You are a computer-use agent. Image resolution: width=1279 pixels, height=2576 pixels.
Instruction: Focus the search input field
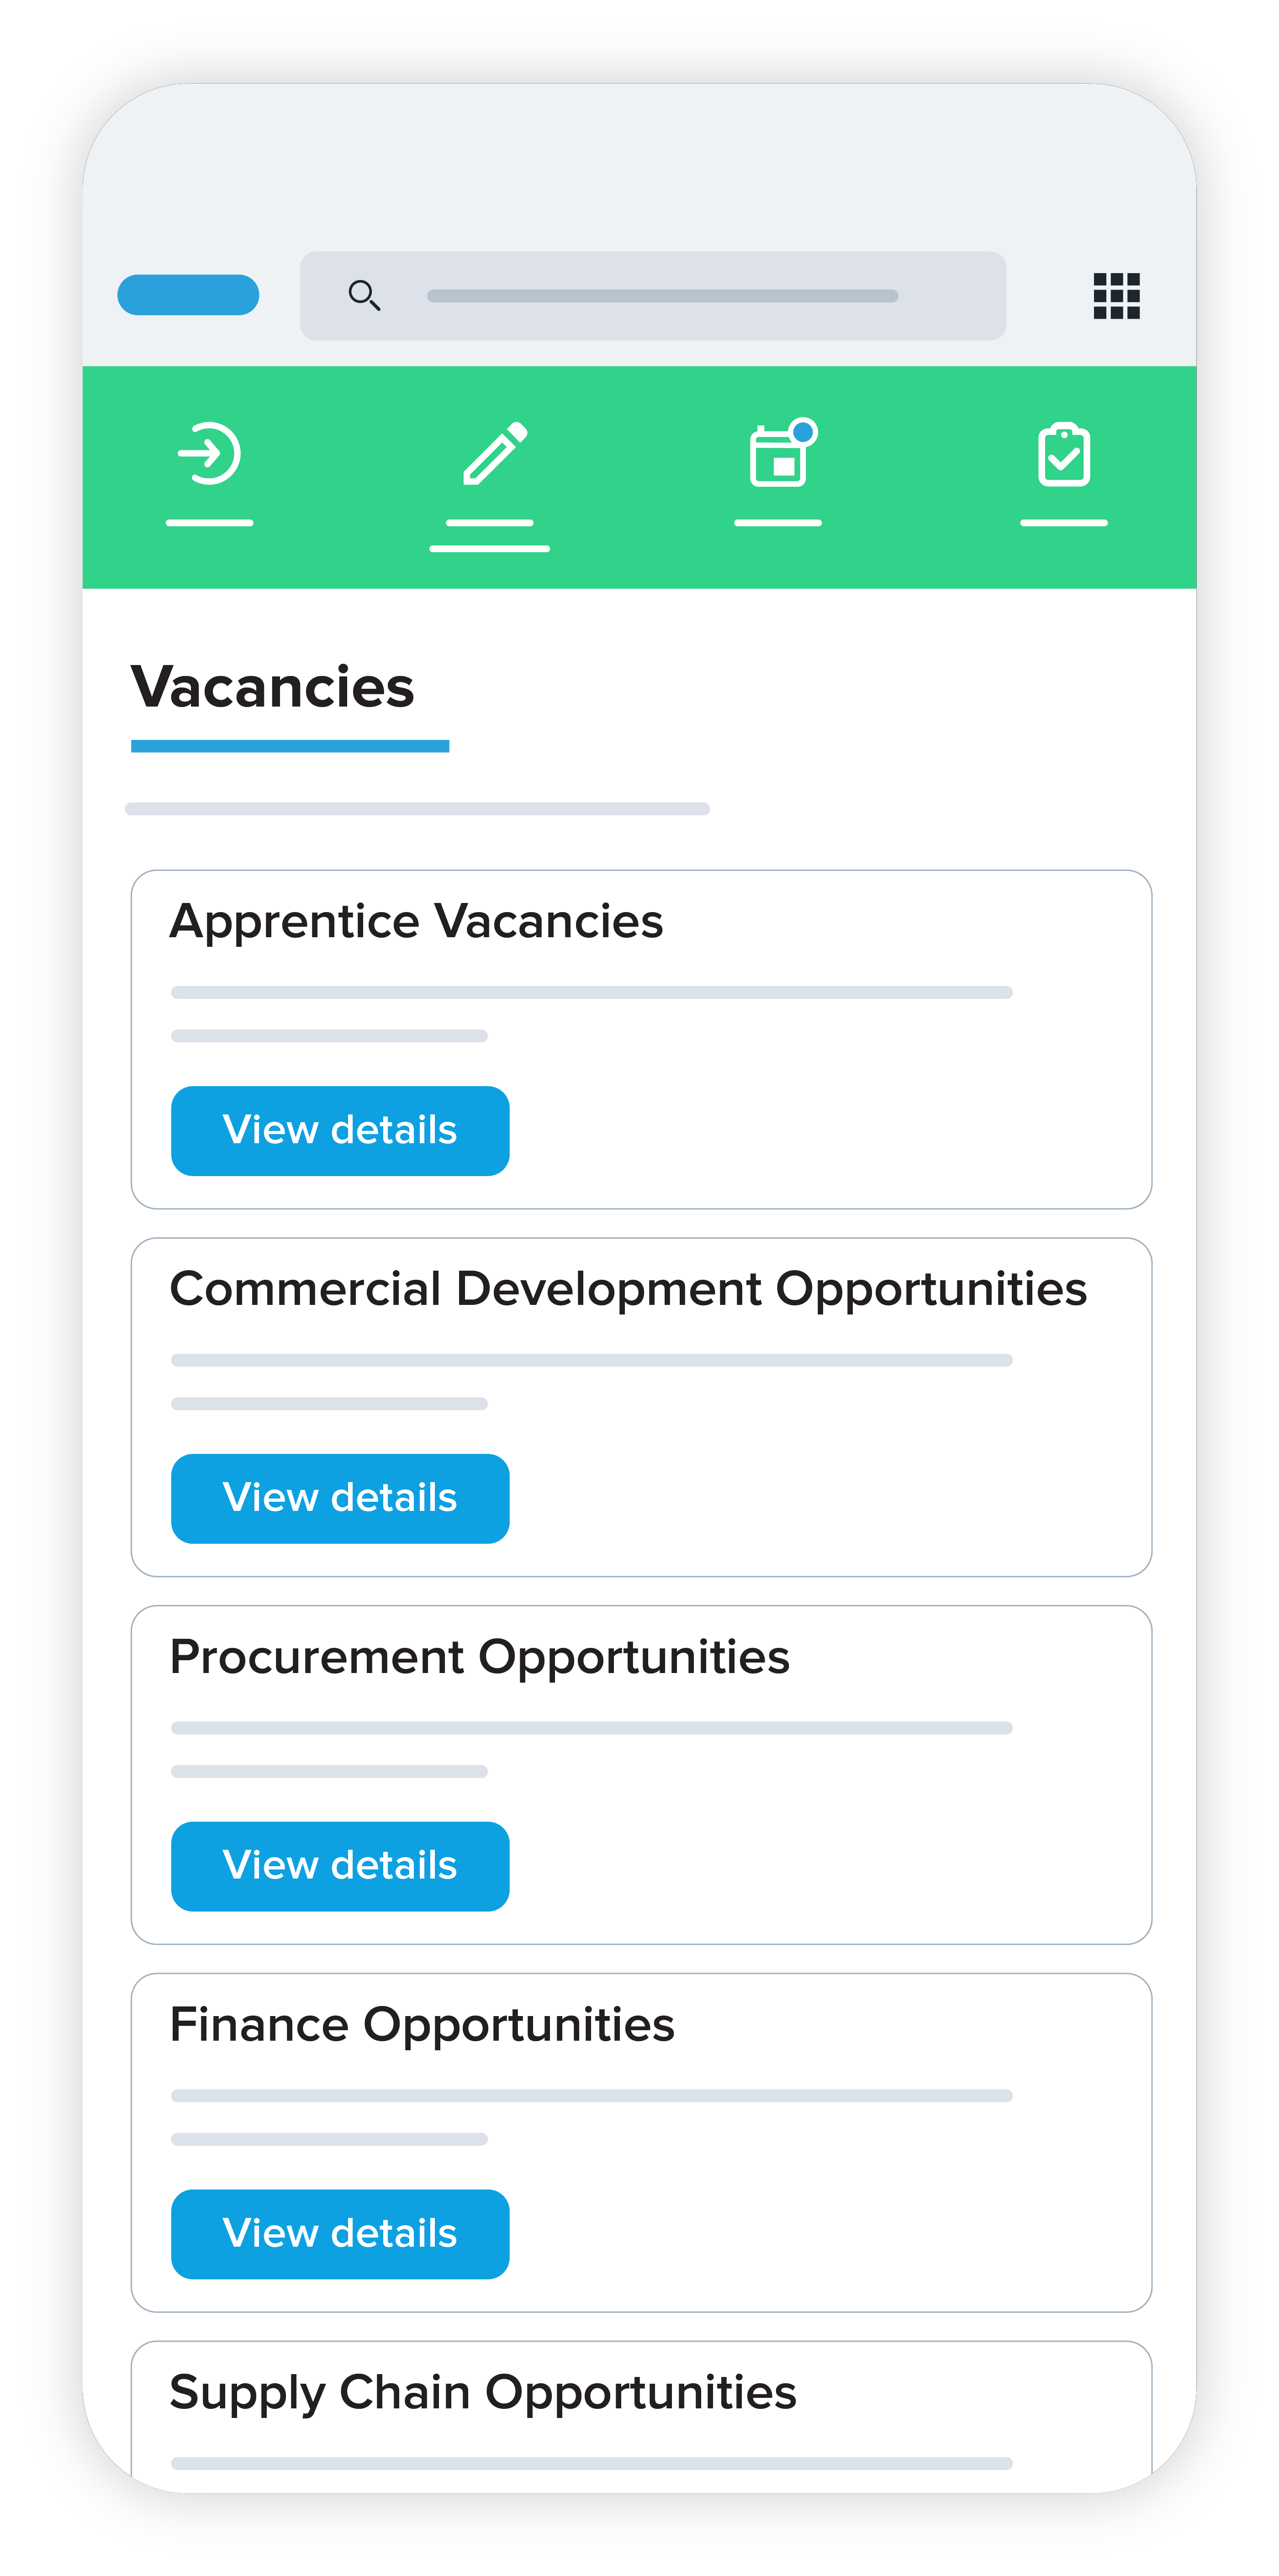pyautogui.click(x=662, y=296)
